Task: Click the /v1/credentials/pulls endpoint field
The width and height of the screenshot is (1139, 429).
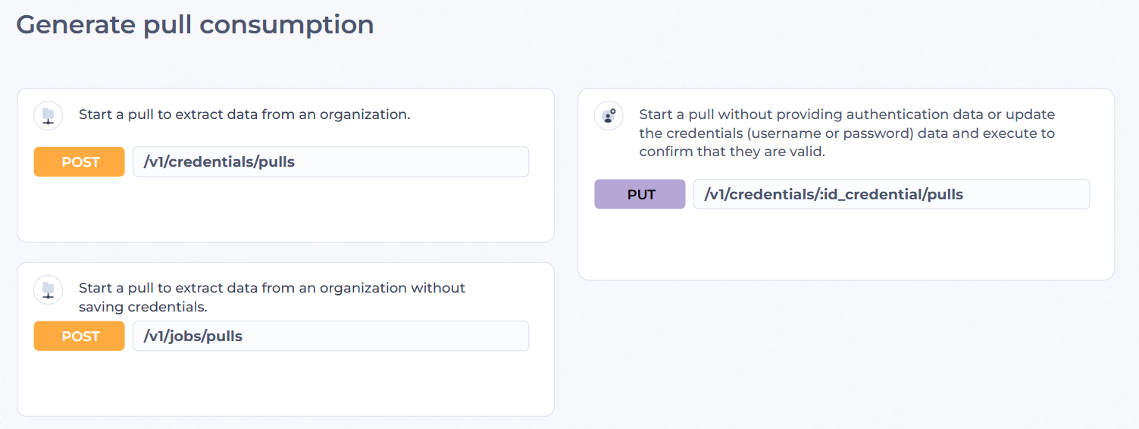Action: [x=330, y=162]
